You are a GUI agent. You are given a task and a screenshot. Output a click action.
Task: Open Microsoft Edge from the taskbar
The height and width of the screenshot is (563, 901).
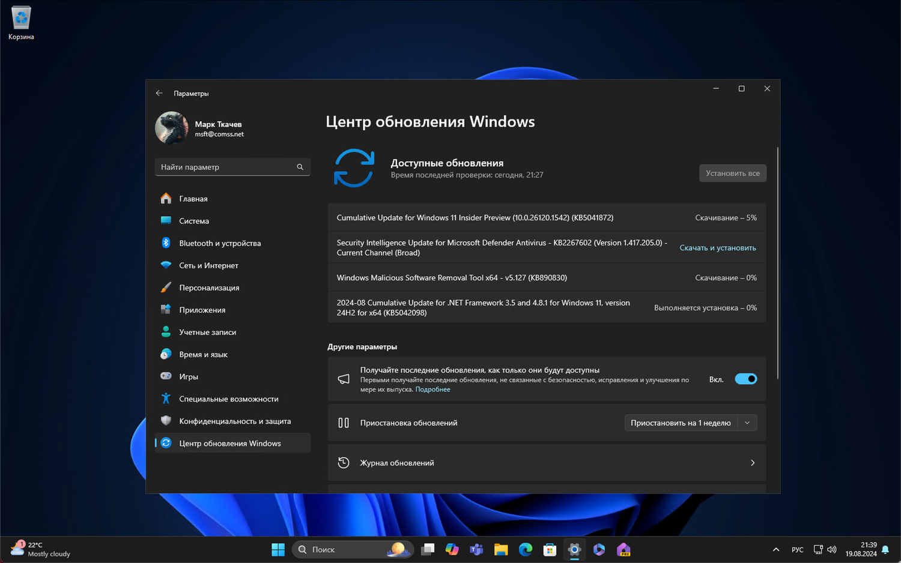coord(526,549)
